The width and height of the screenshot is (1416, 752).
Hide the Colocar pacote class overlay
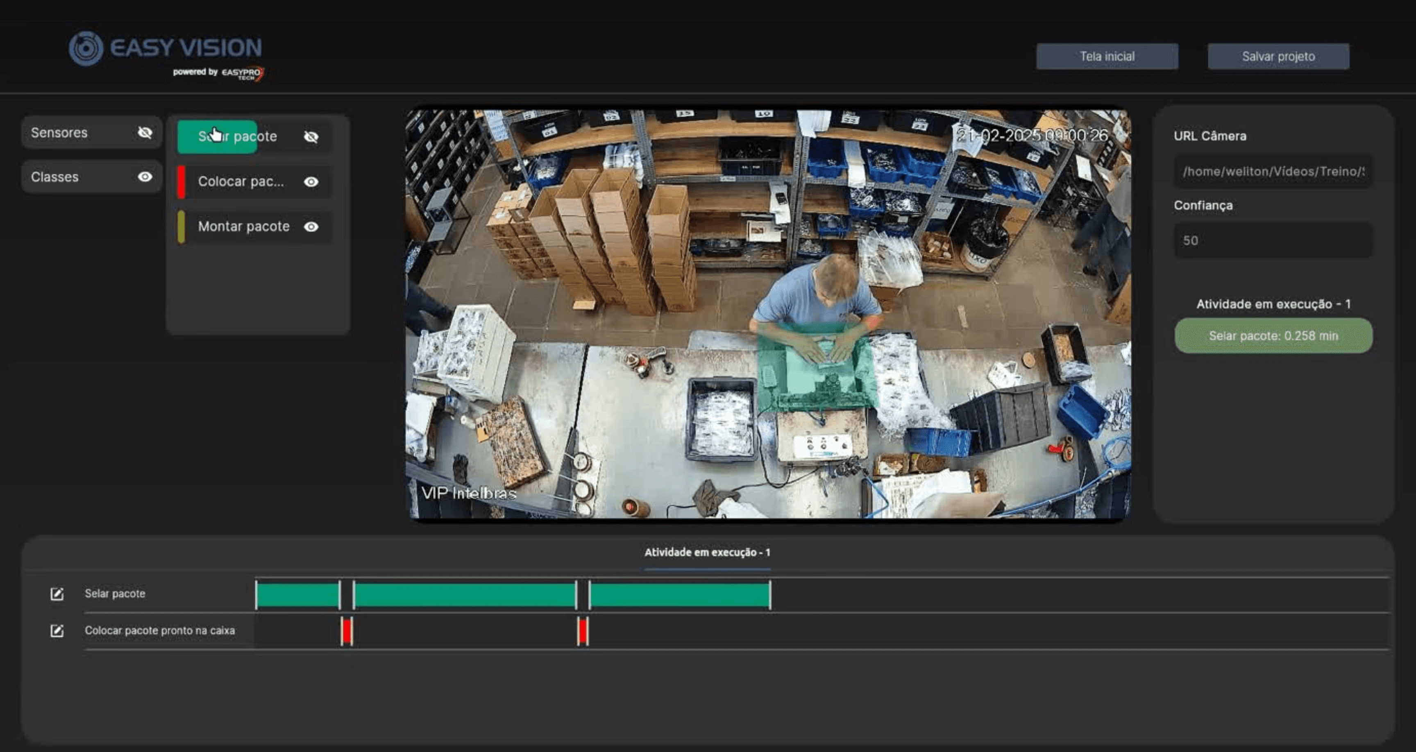coord(311,181)
